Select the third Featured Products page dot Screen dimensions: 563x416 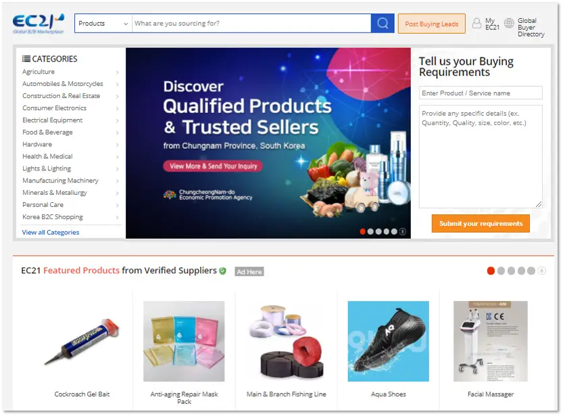511,271
